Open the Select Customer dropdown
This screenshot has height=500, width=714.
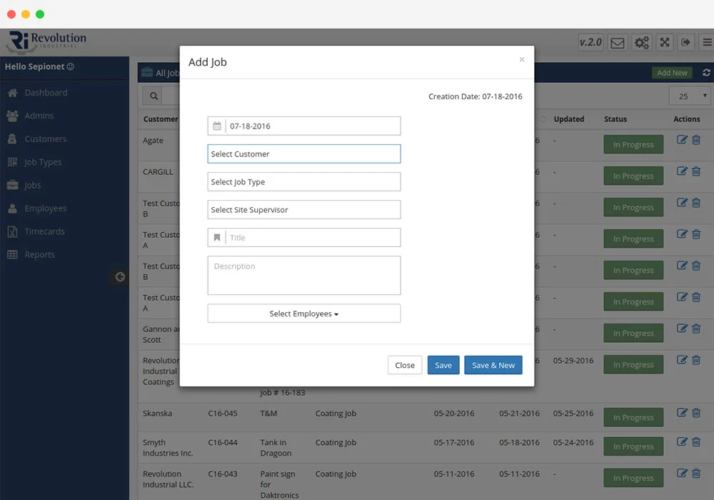click(x=303, y=154)
